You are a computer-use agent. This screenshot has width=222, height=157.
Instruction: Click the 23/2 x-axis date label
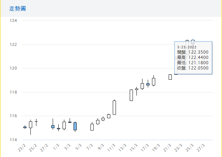(x=22, y=147)
